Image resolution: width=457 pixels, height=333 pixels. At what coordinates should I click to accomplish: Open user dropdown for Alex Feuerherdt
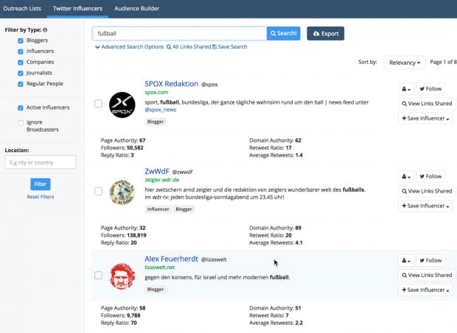point(406,260)
